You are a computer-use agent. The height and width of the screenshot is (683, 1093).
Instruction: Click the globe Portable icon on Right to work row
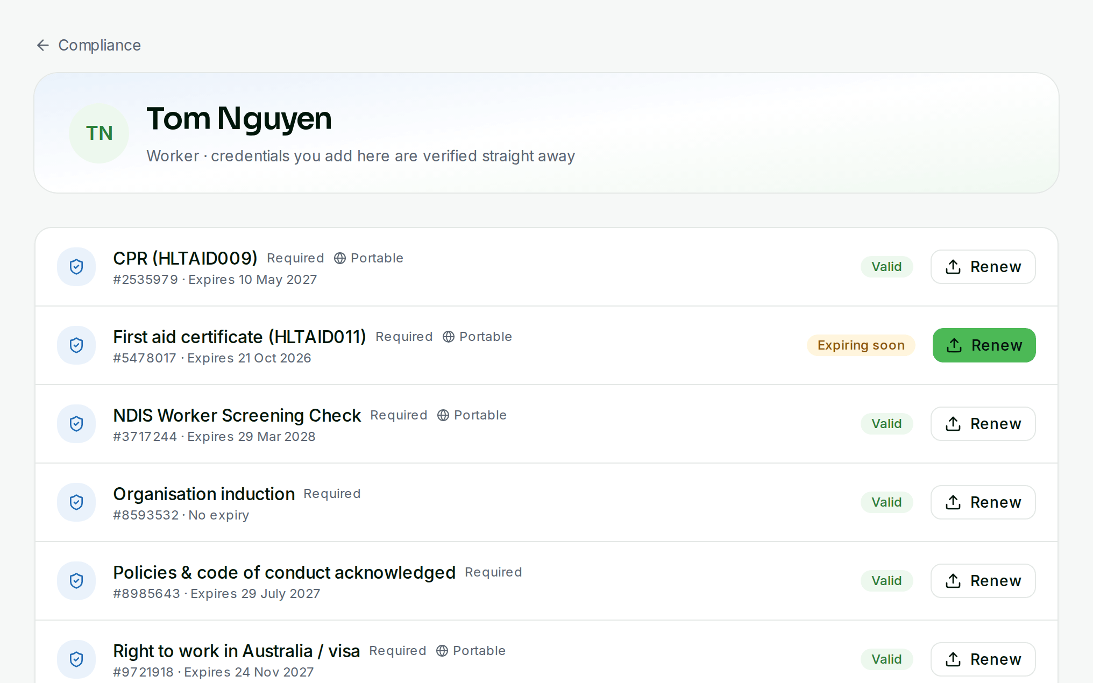442,651
